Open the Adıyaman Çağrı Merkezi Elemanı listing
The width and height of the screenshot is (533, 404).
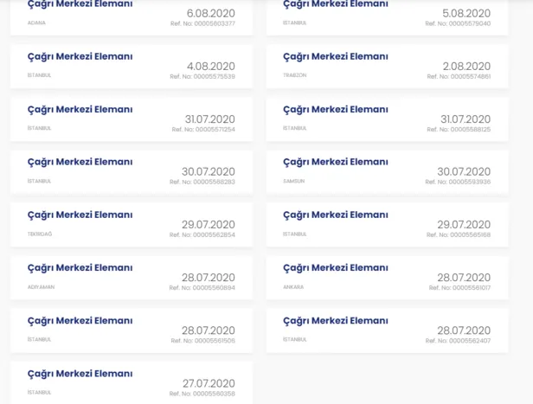coord(80,268)
